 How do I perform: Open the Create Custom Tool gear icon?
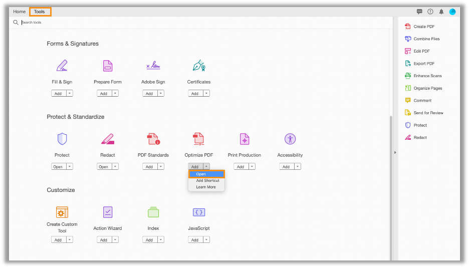(62, 212)
